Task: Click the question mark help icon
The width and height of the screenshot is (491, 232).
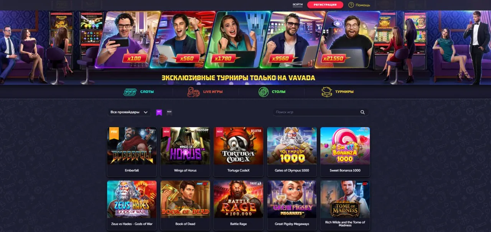Action: pyautogui.click(x=351, y=5)
